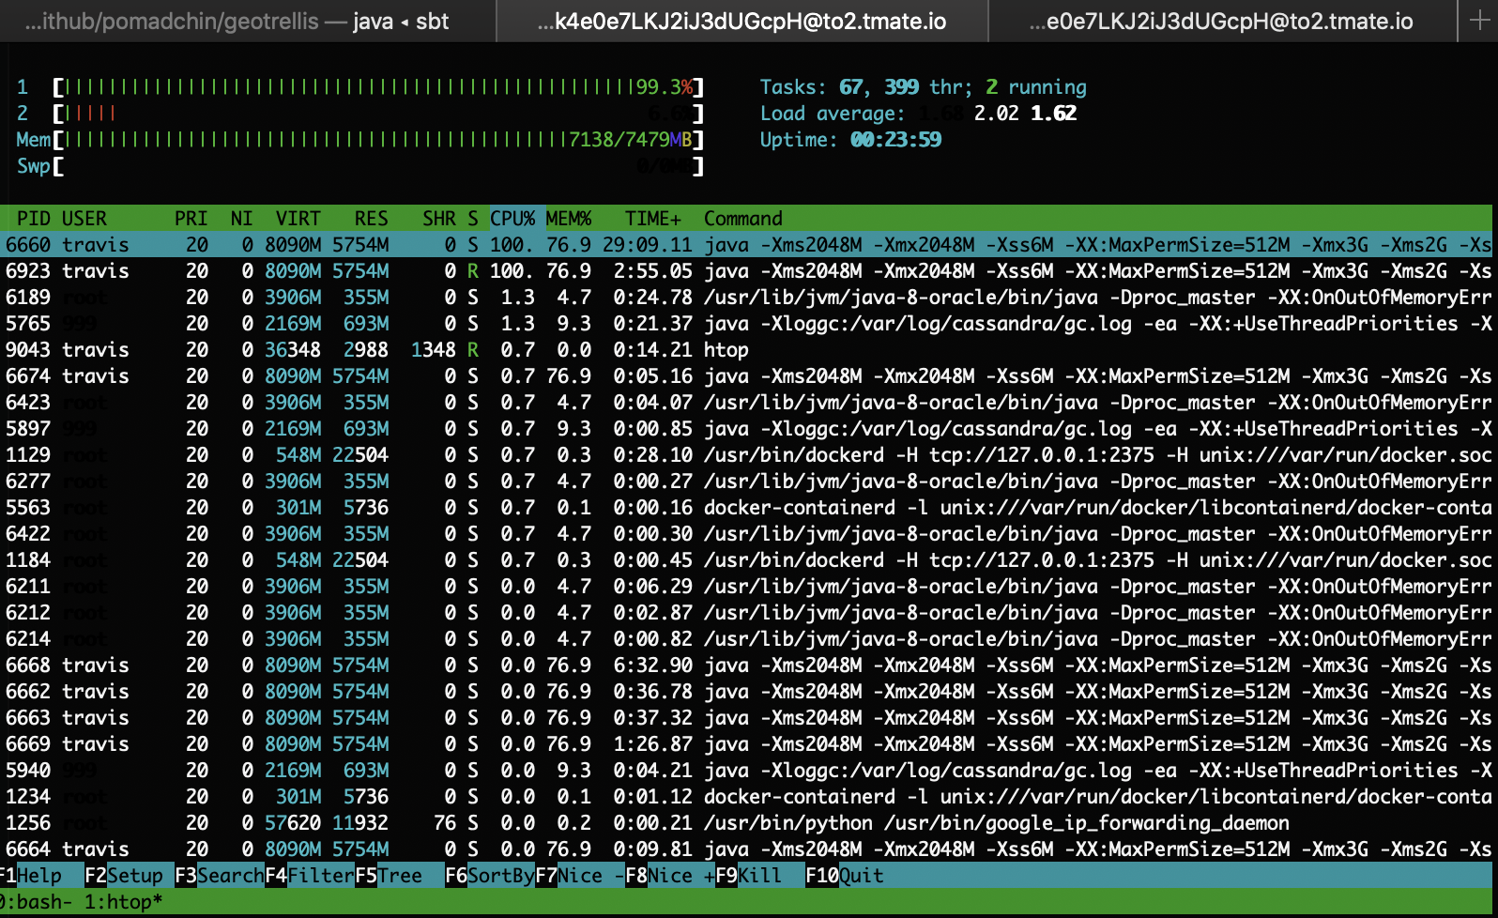Select the htop process row 9043
This screenshot has height=918, width=1498.
tap(749, 350)
